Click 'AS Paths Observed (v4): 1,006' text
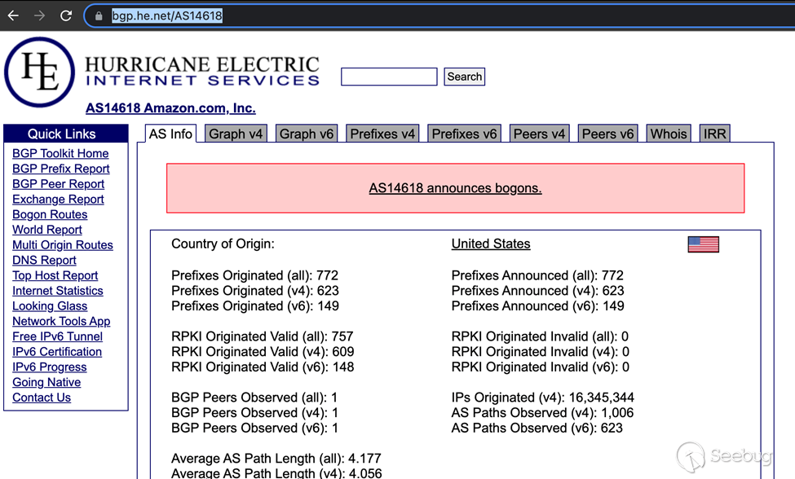This screenshot has height=479, width=795. [542, 413]
